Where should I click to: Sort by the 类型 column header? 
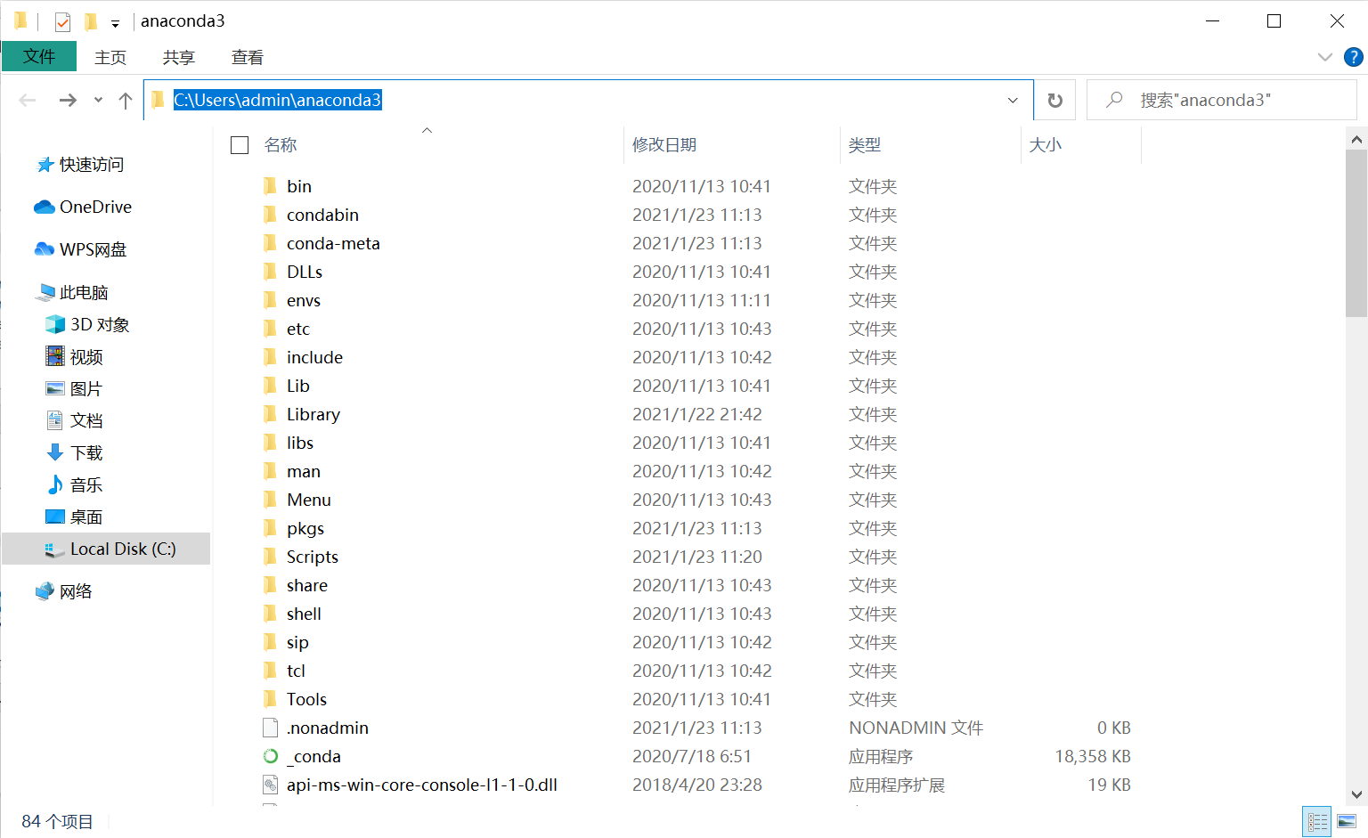[x=865, y=145]
